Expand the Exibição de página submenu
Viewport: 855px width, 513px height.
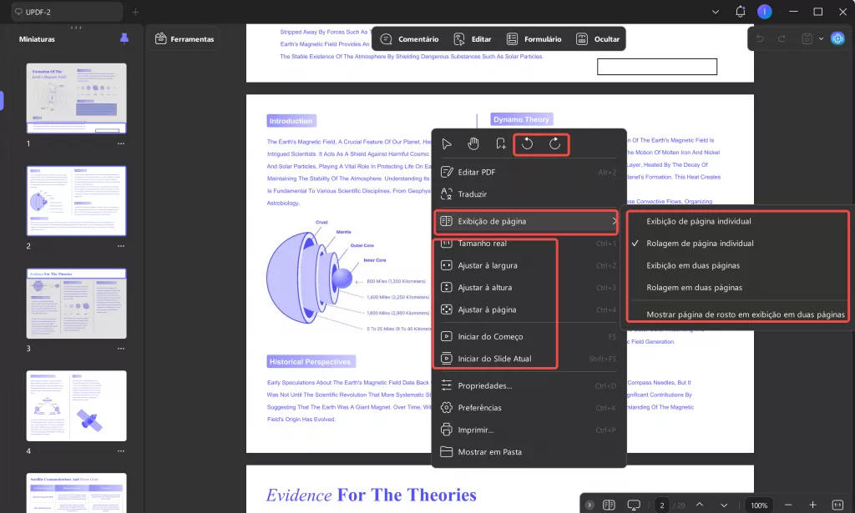[x=529, y=221]
